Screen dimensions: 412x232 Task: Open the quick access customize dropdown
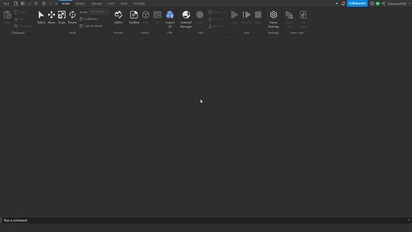[x=56, y=4]
